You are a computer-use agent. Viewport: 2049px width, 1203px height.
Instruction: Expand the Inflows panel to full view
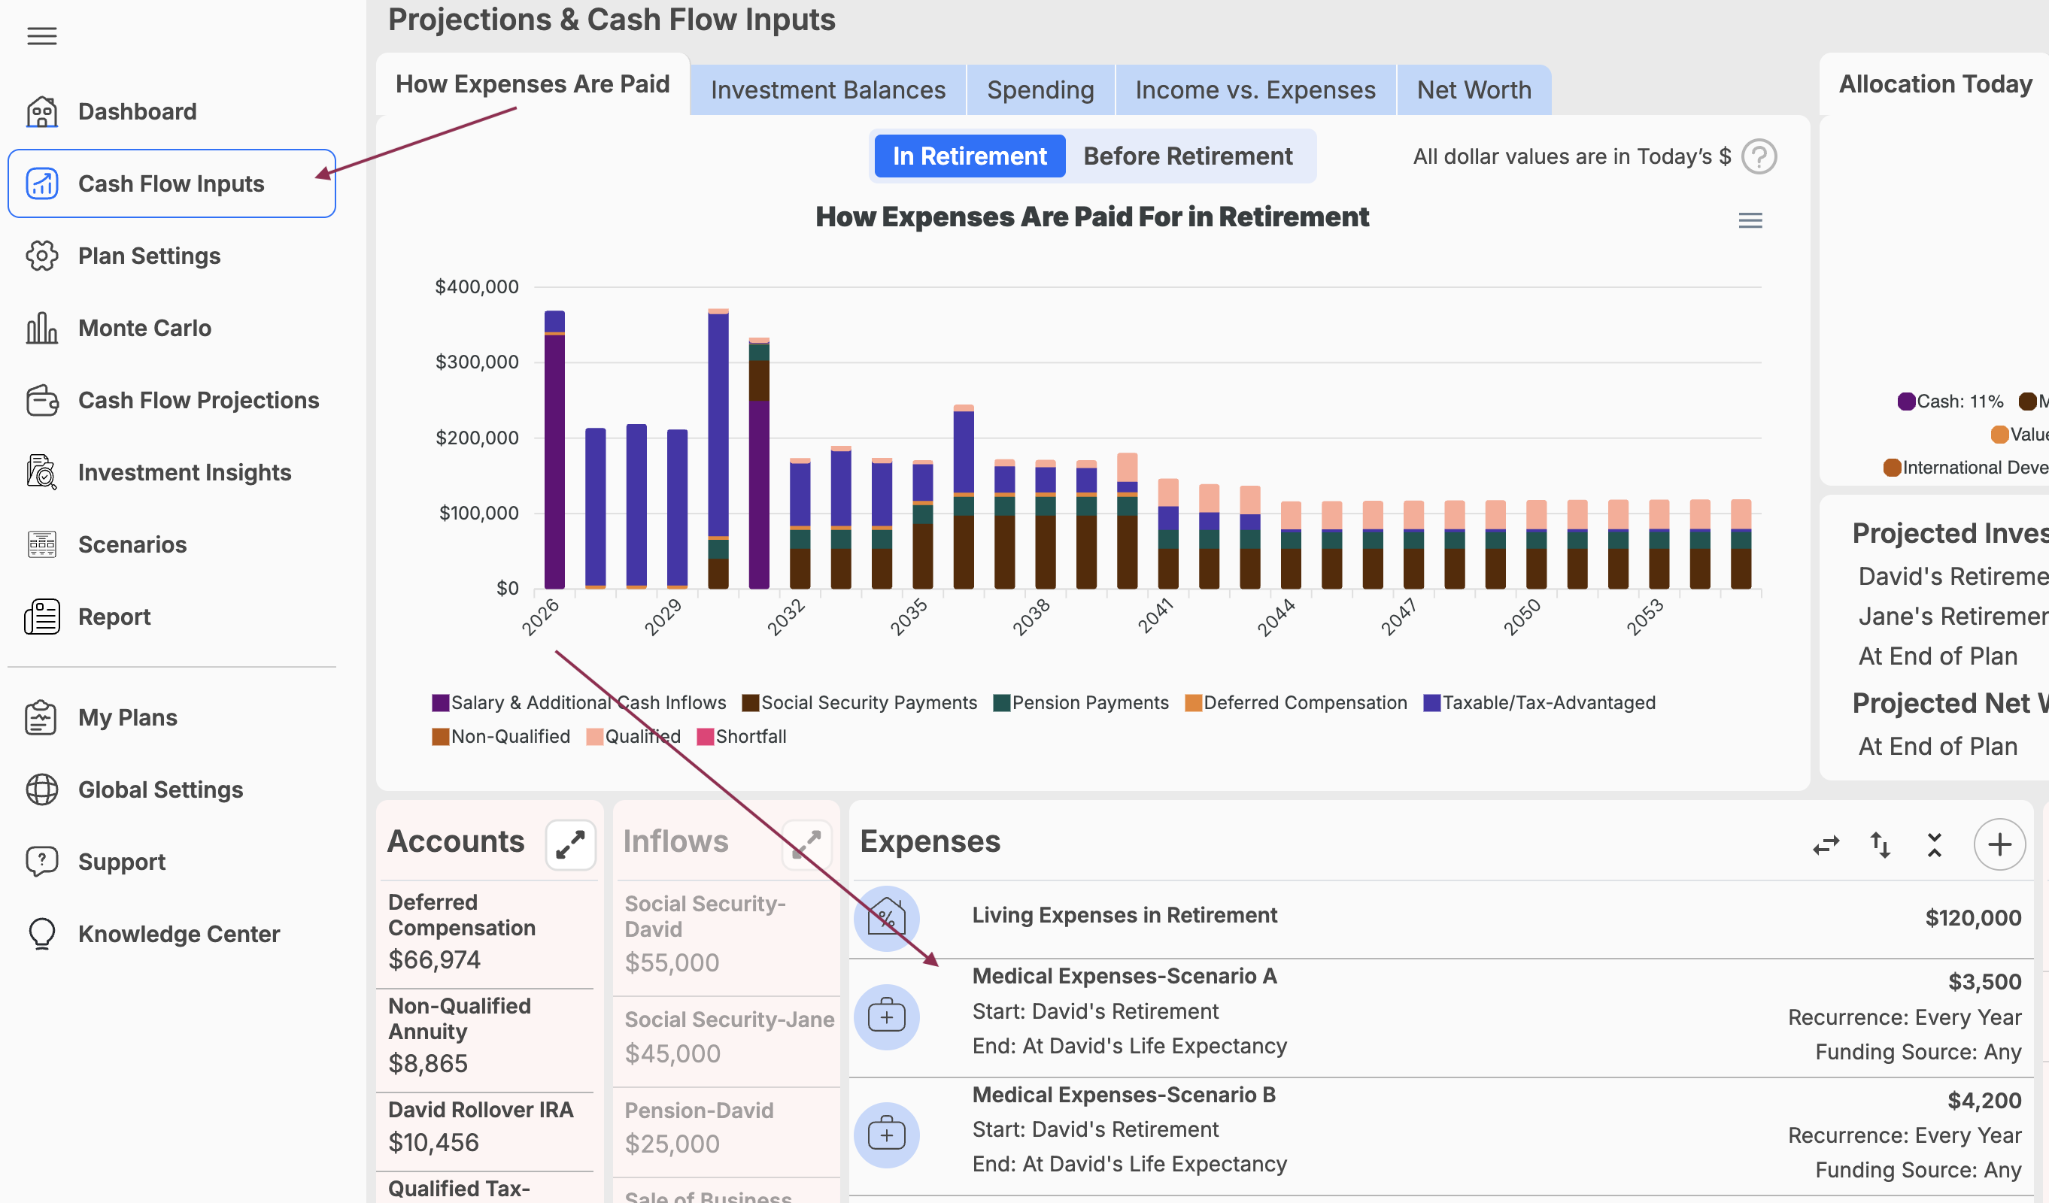[x=806, y=844]
